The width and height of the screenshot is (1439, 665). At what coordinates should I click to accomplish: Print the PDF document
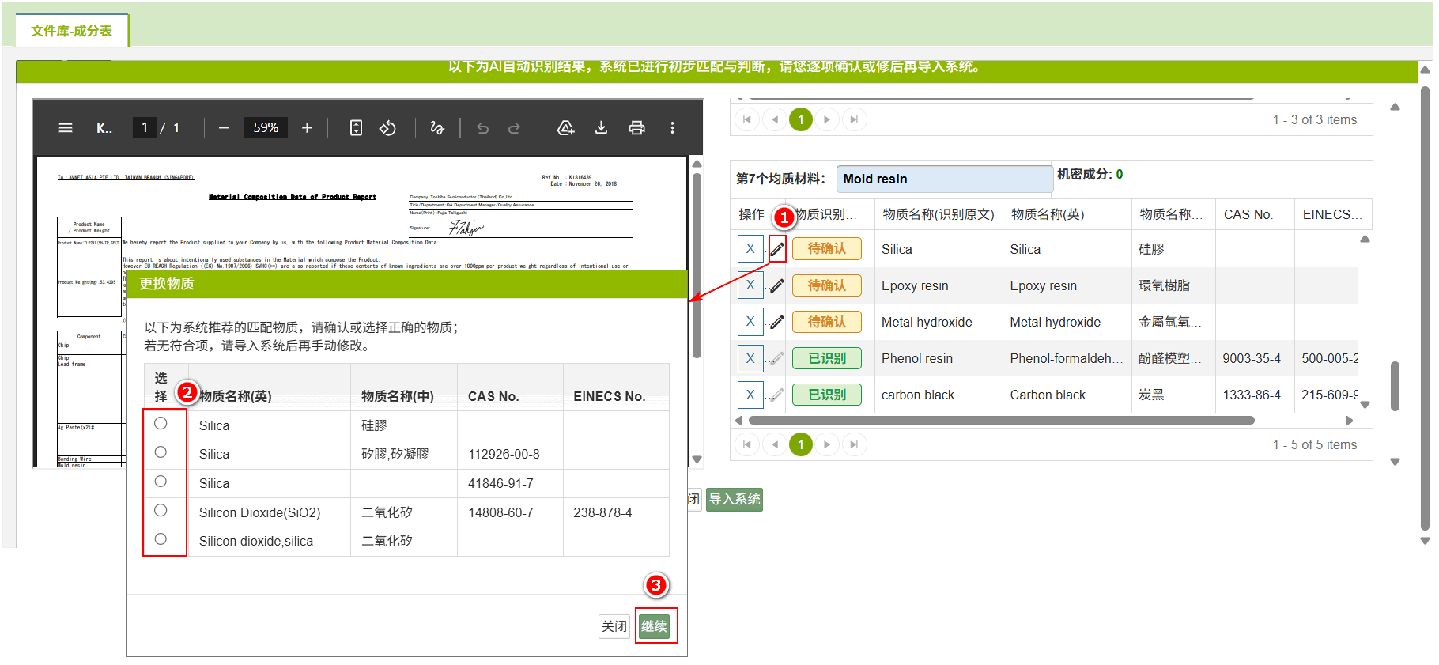pyautogui.click(x=637, y=128)
